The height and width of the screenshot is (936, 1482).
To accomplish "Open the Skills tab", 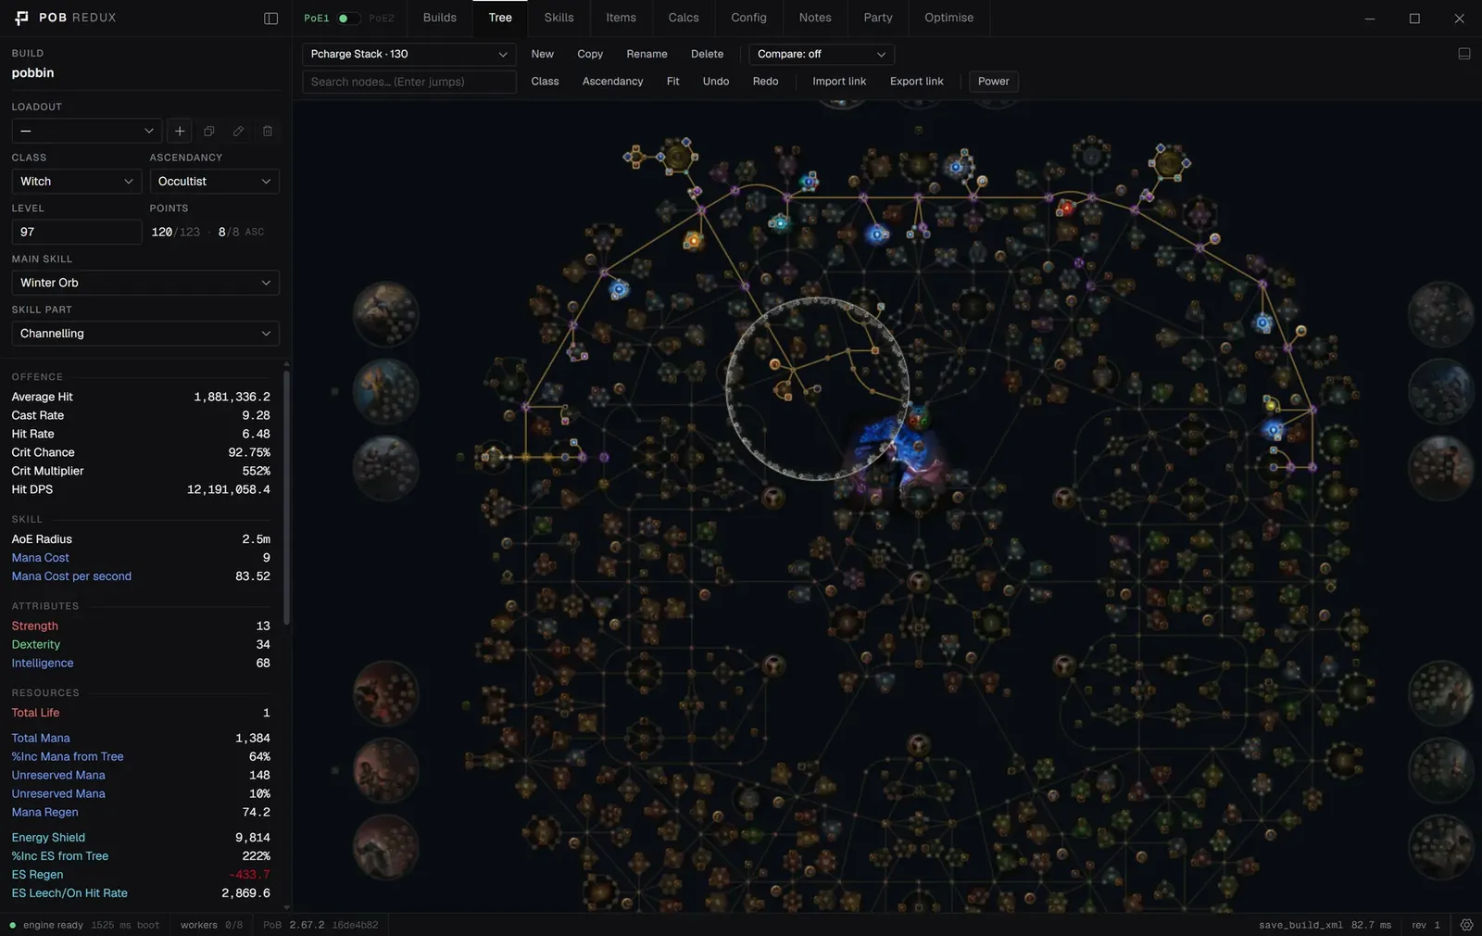I will [559, 18].
